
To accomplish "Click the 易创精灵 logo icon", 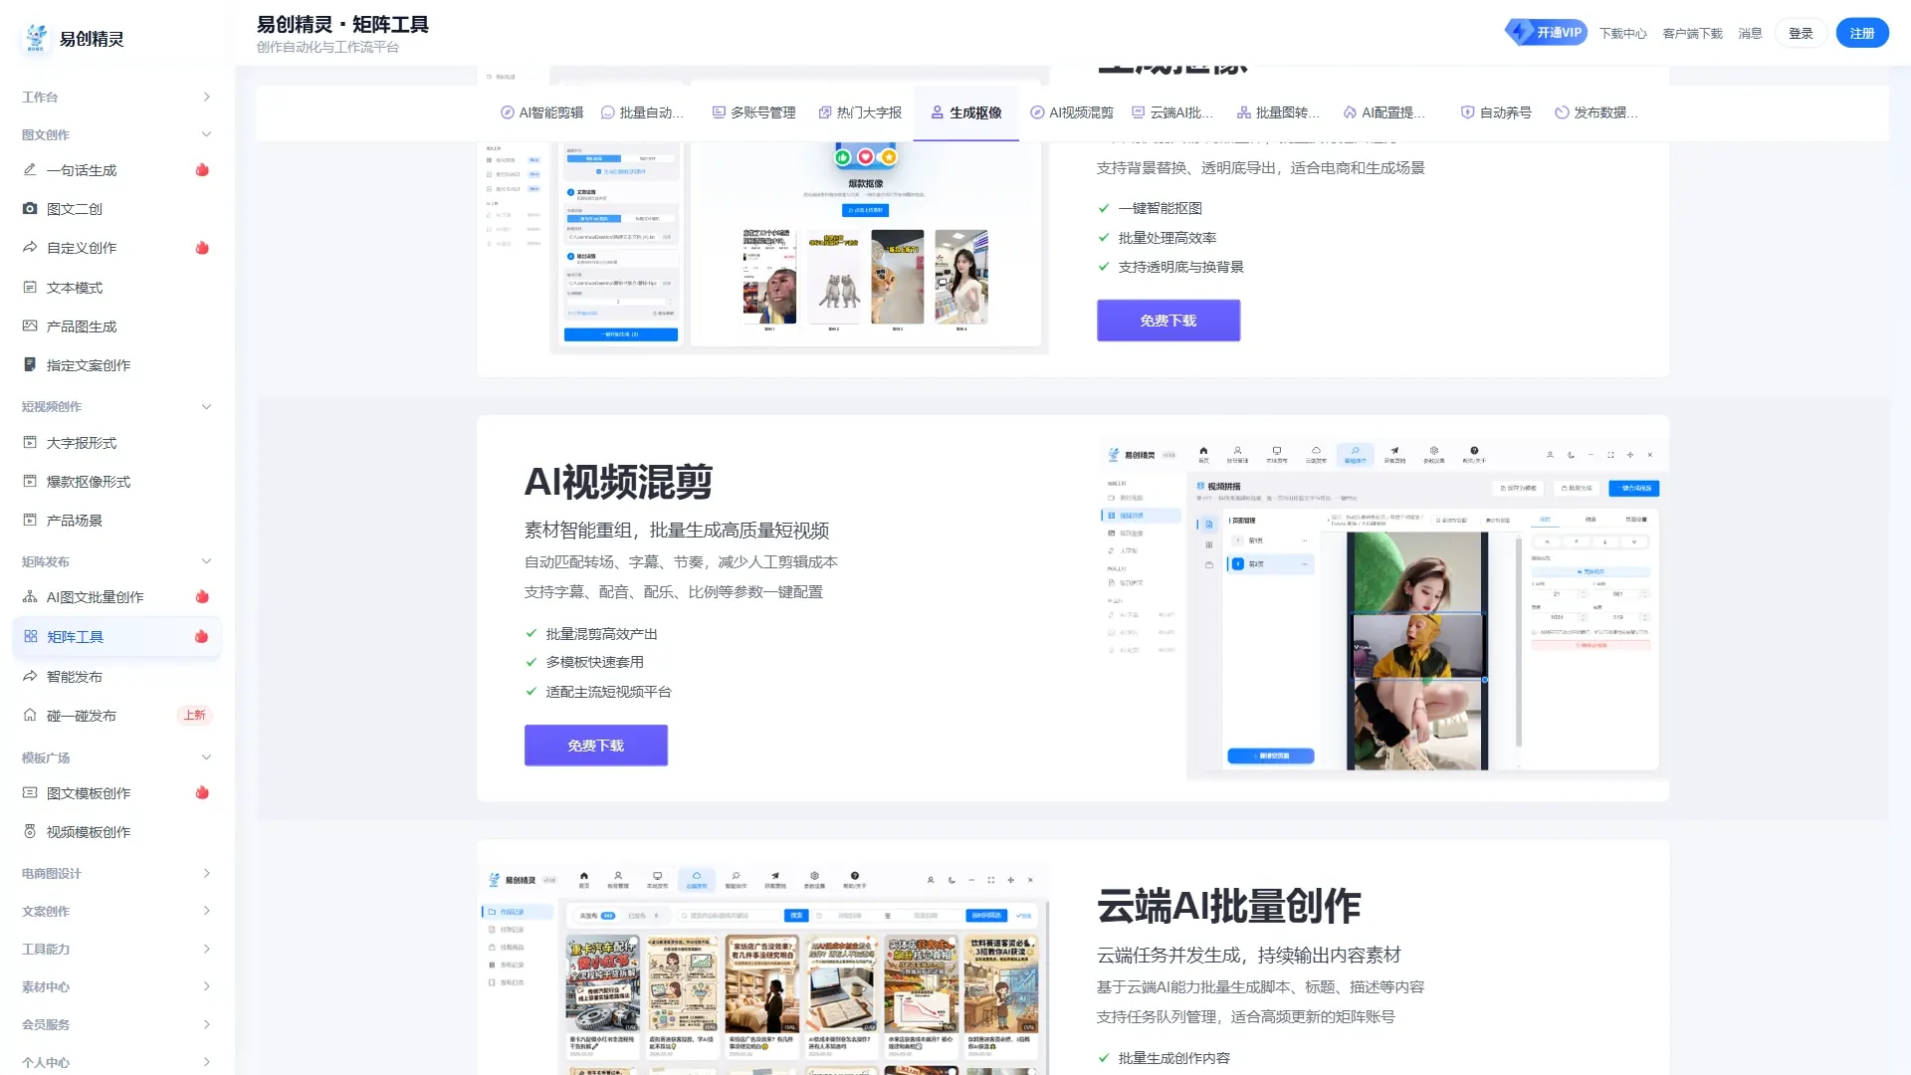I will pyautogui.click(x=36, y=38).
